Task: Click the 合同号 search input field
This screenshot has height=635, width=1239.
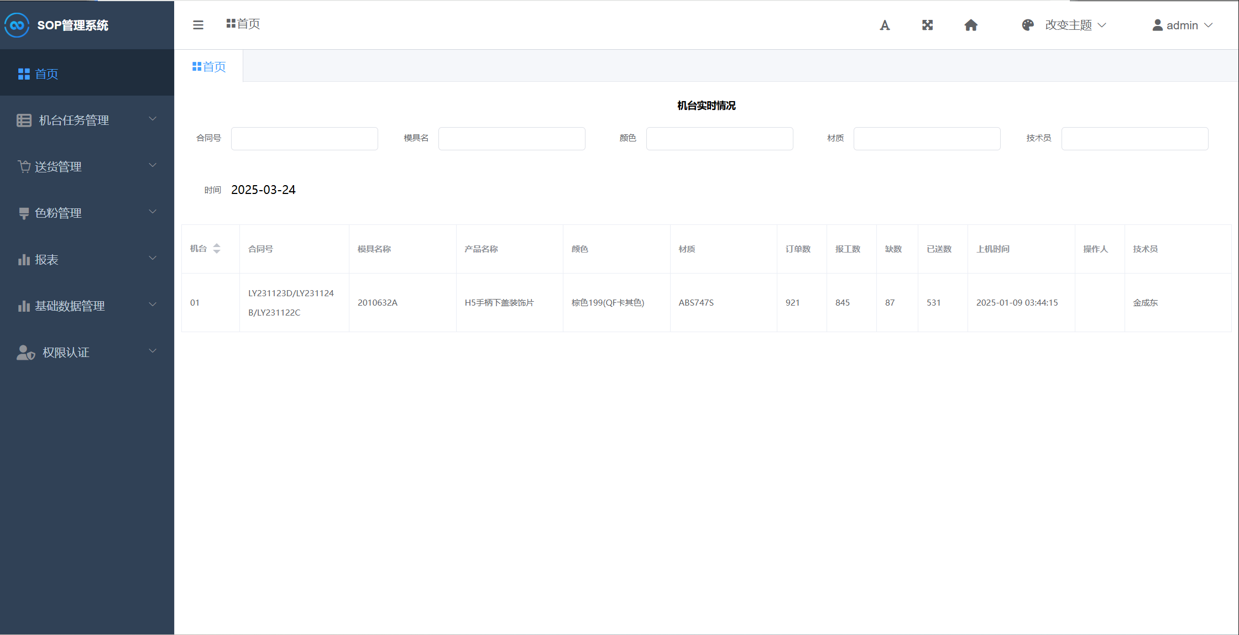Action: [x=304, y=138]
